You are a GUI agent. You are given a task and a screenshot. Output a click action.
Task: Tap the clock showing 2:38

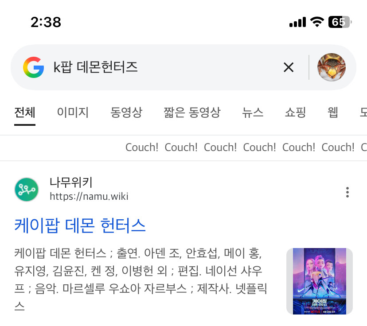coord(46,22)
